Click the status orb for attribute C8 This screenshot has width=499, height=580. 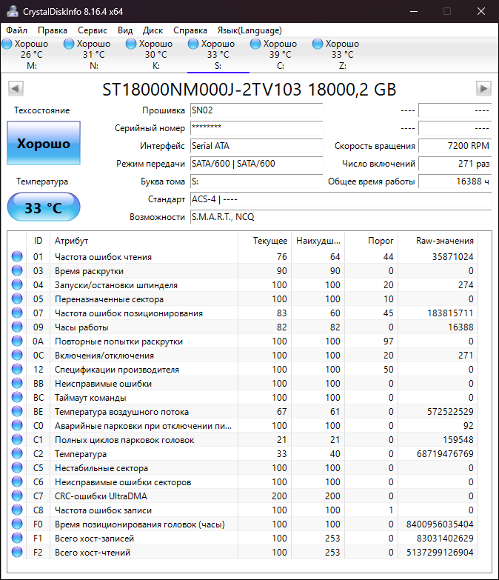pos(17,510)
